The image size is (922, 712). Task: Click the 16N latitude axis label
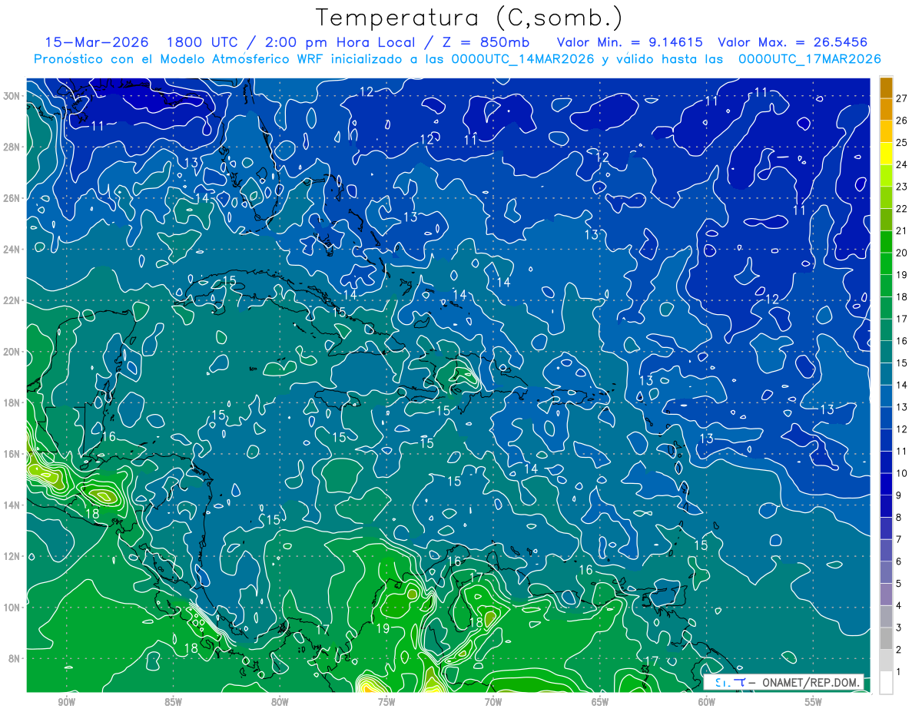coord(13,454)
